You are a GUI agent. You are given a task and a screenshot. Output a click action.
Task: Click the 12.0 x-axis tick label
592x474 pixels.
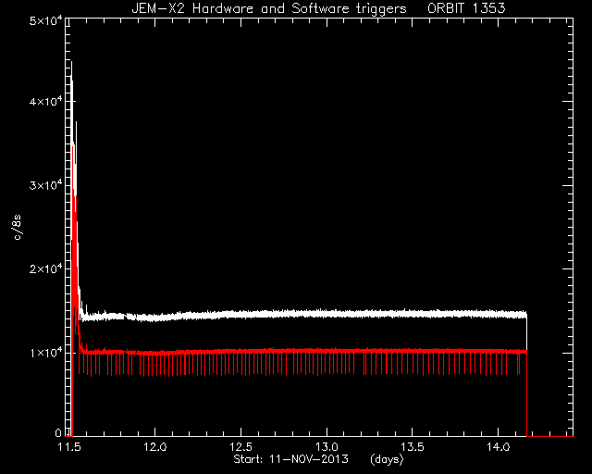pyautogui.click(x=154, y=447)
